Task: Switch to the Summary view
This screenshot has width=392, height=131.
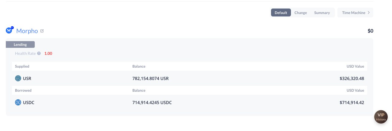Action: tap(322, 12)
